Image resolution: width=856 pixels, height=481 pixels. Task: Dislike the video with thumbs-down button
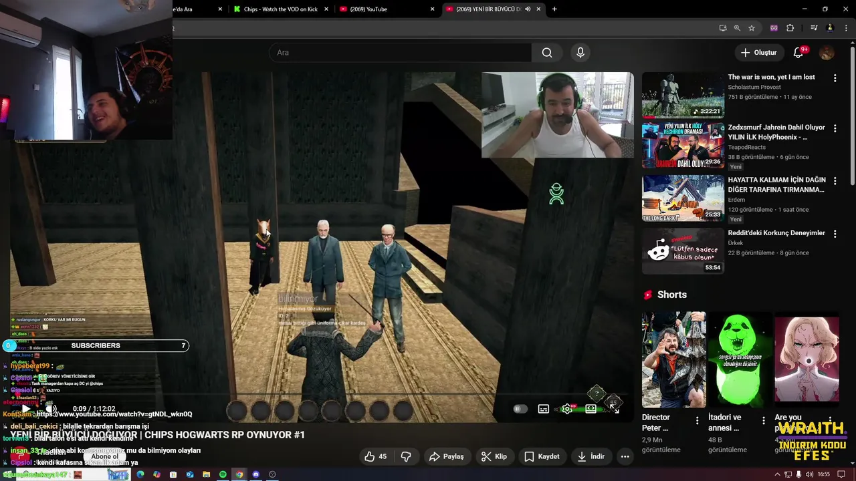click(x=406, y=456)
